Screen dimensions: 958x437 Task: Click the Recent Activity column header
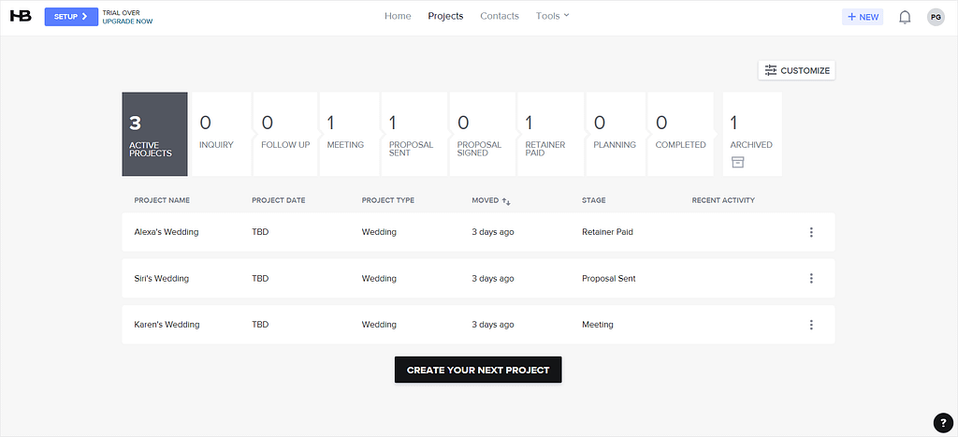click(x=723, y=200)
